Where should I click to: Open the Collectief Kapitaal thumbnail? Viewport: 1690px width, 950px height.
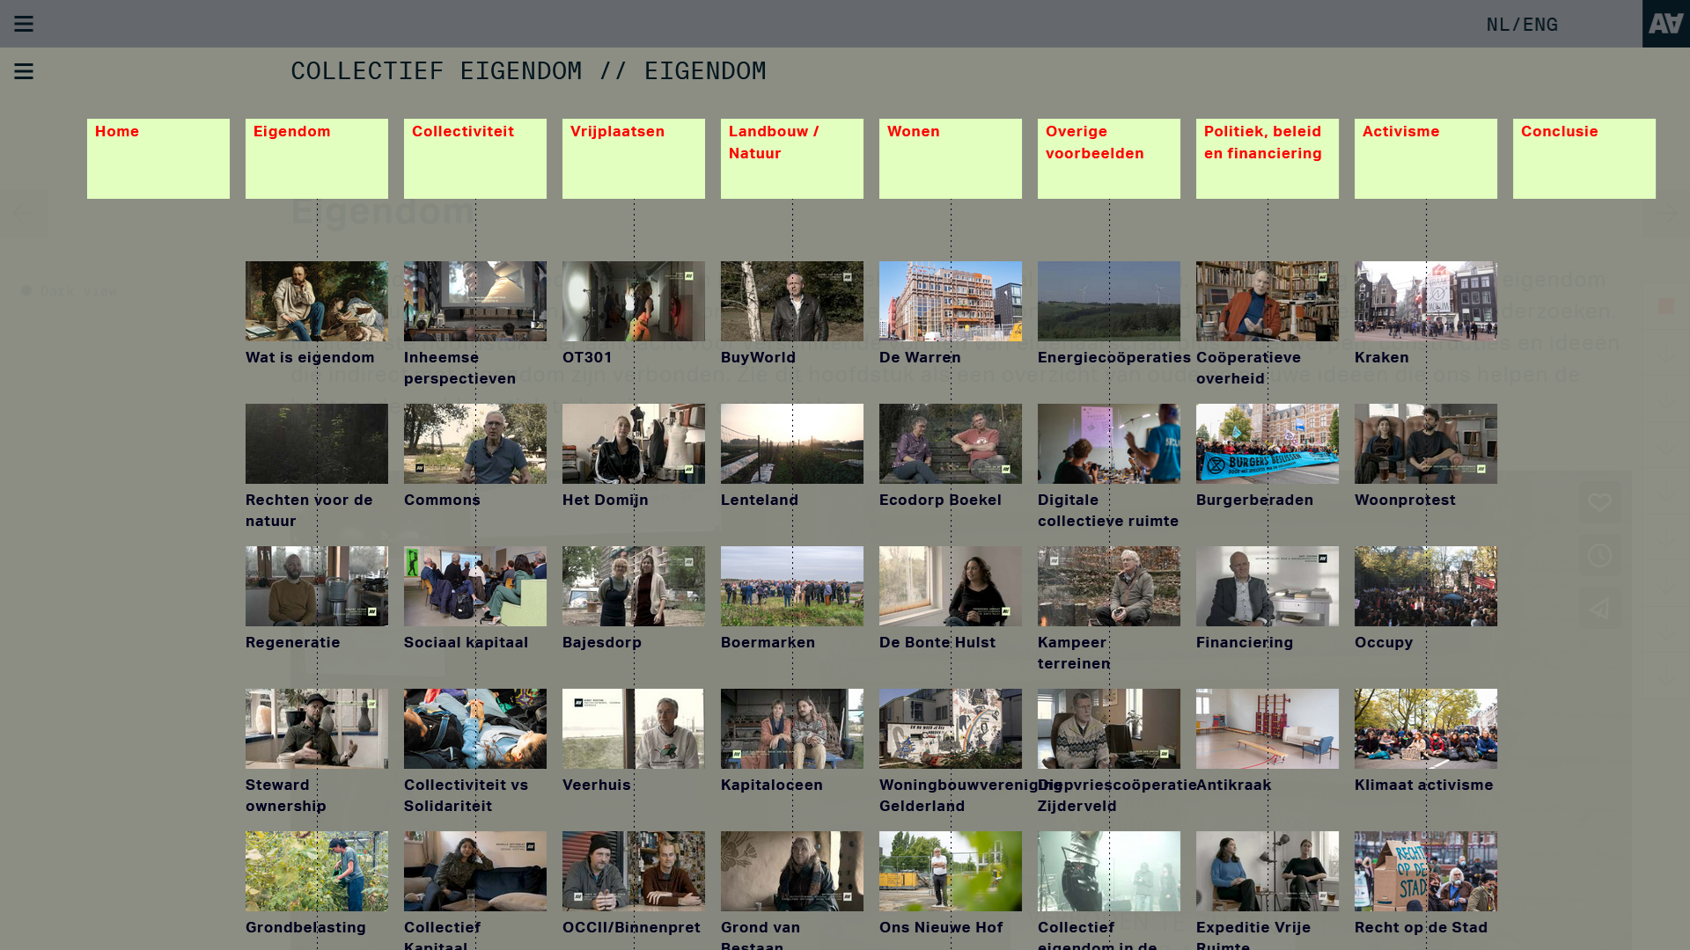coord(475,871)
